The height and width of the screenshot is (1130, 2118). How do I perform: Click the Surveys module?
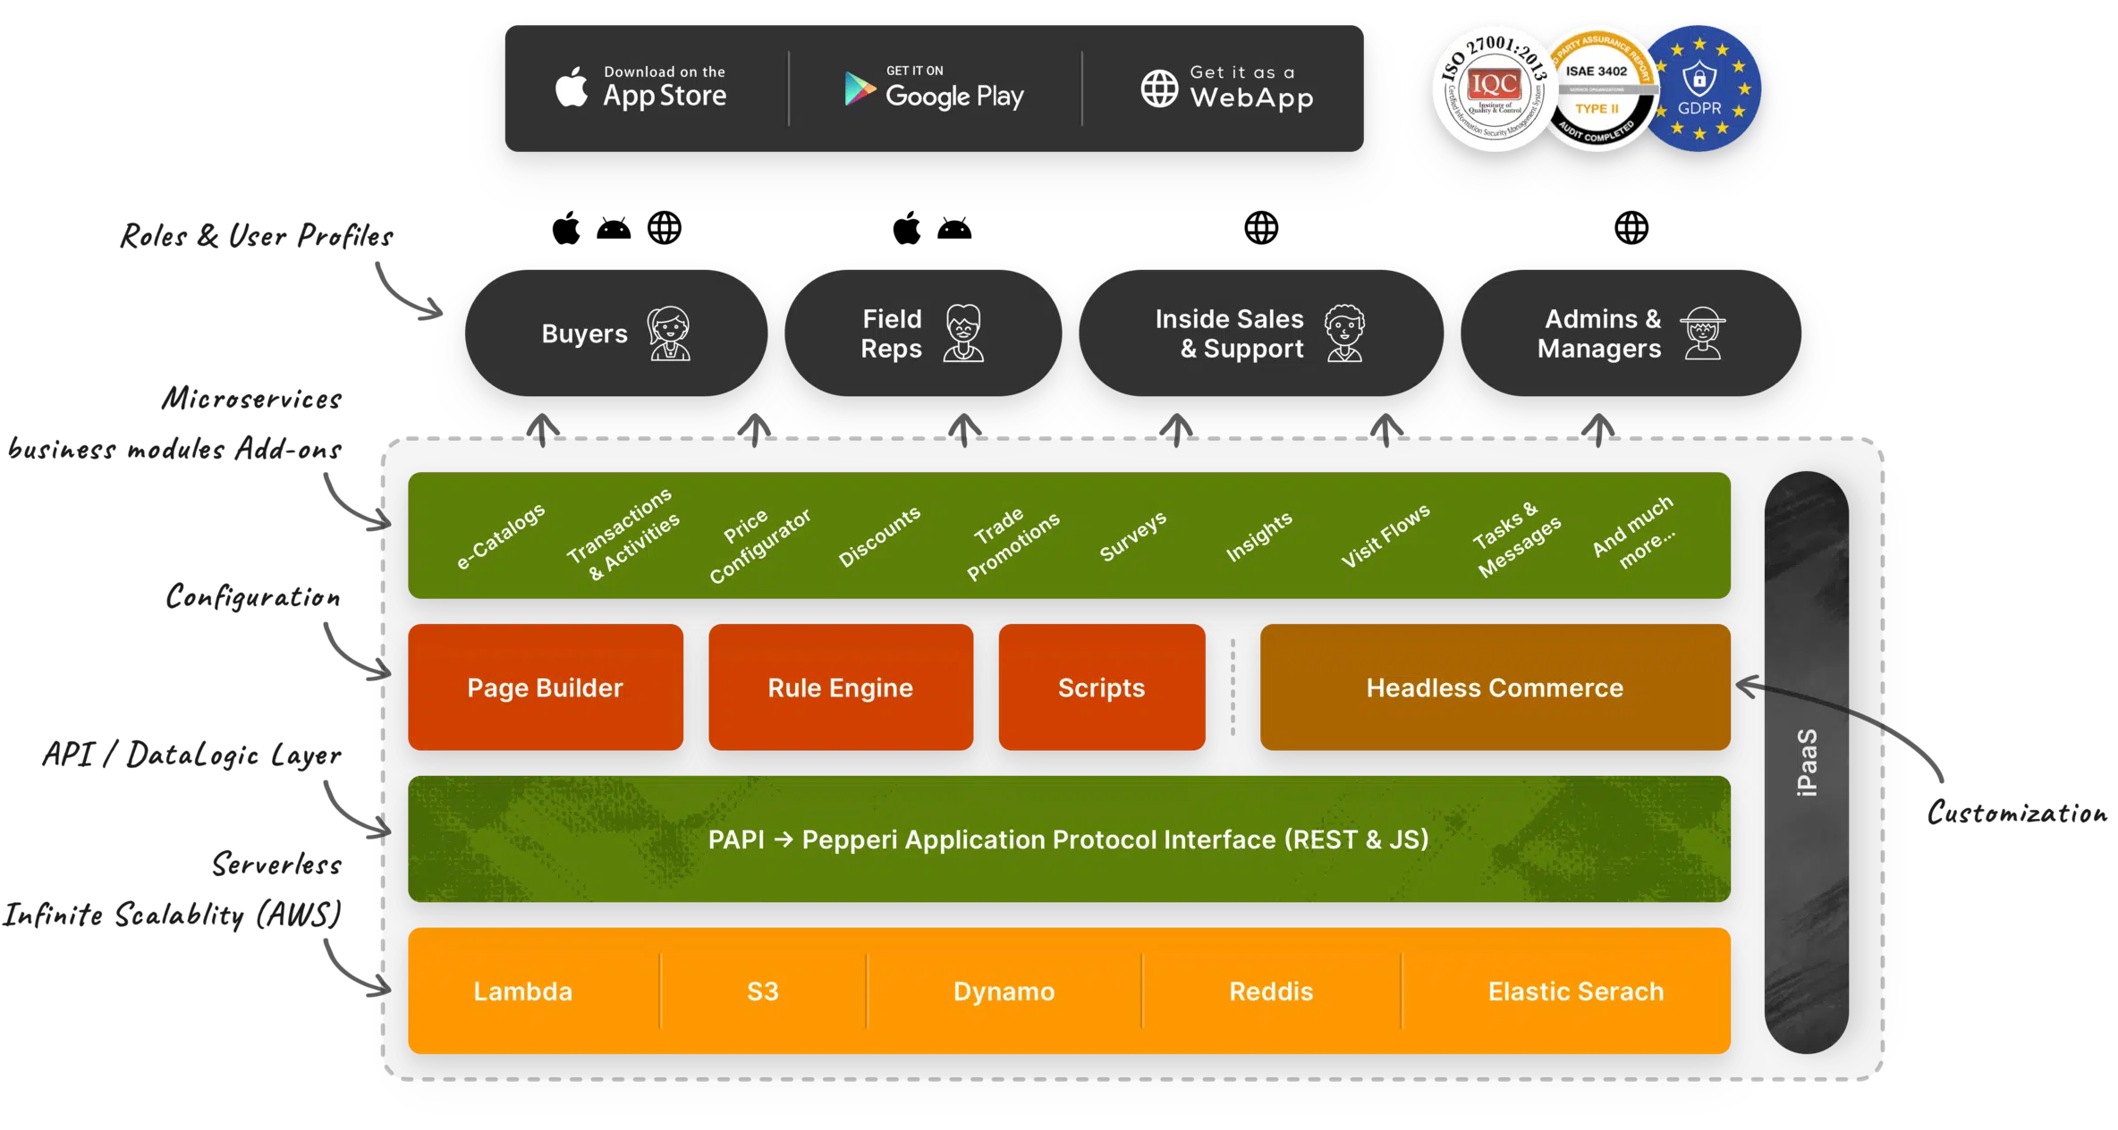coord(1132,536)
